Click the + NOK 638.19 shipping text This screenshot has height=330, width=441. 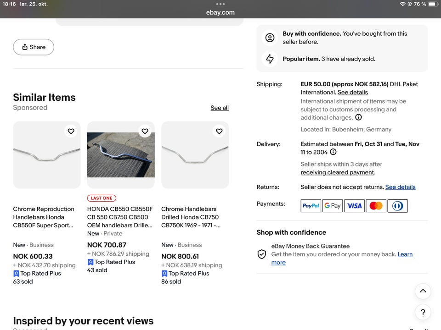coord(192,265)
